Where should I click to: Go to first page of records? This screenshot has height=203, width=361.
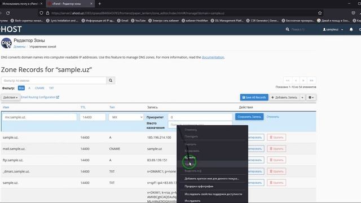click(287, 81)
